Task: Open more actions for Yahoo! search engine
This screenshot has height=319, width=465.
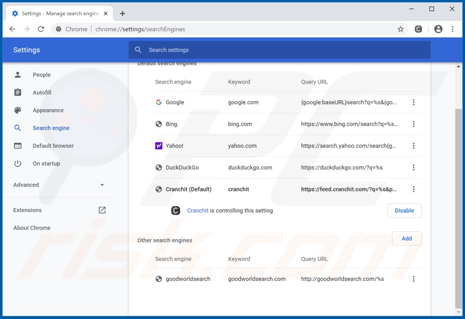Action: coord(414,145)
